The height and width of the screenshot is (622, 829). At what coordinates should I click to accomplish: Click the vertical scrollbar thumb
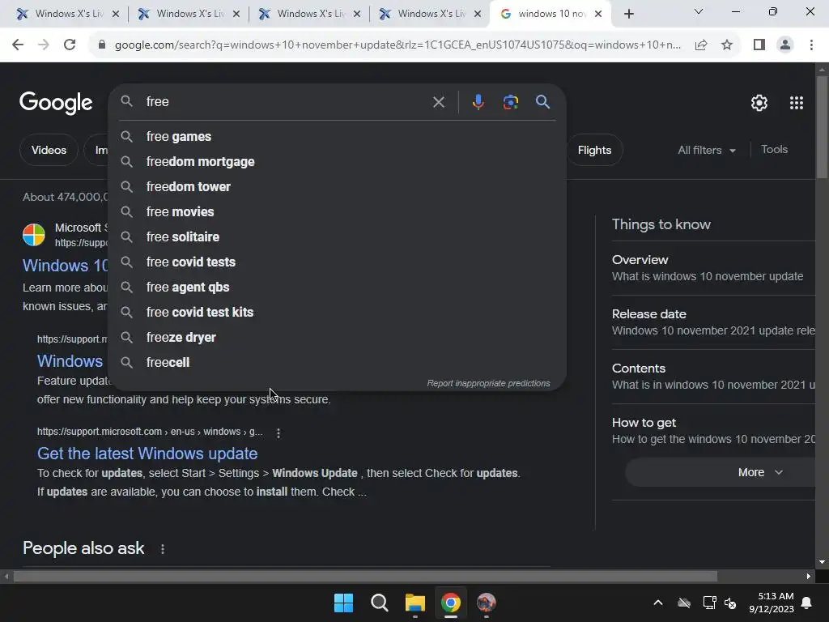pos(822,127)
